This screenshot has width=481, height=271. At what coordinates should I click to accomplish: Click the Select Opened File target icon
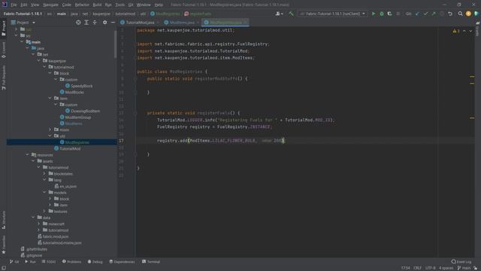coord(78,23)
